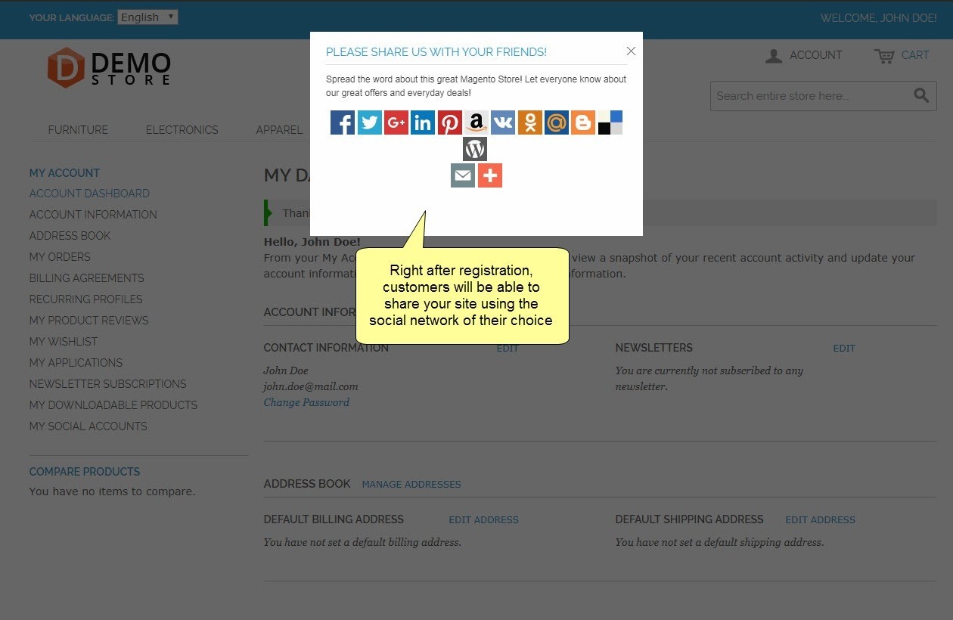Click the Amazon share icon
This screenshot has height=620, width=953.
tap(476, 122)
